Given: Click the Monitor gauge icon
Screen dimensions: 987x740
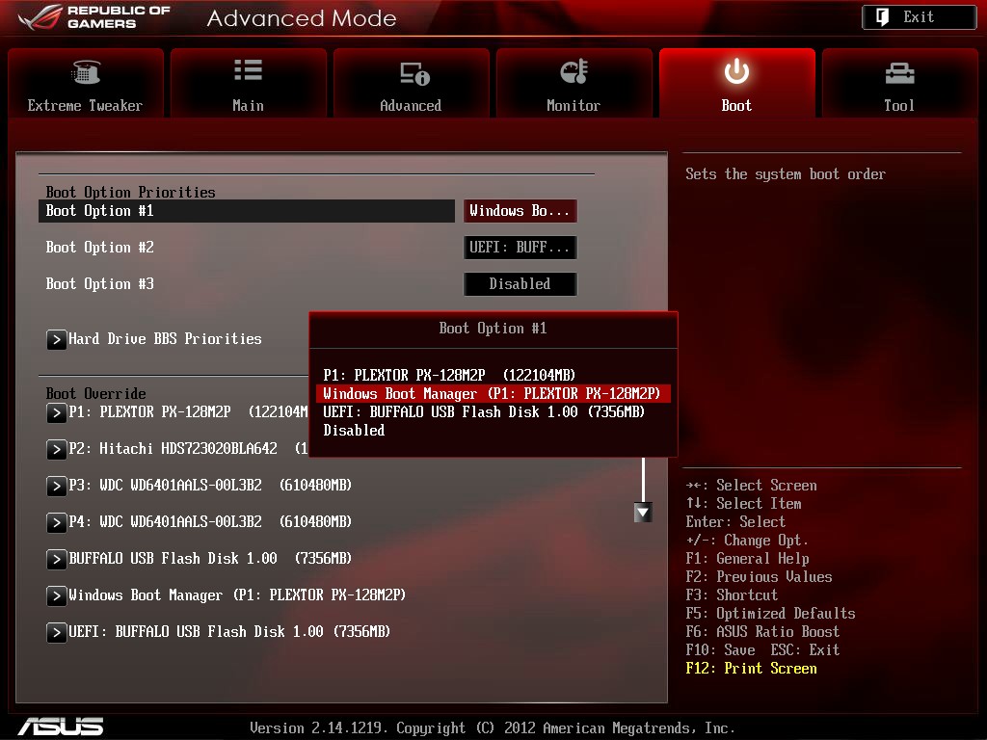Looking at the screenshot, I should (574, 71).
